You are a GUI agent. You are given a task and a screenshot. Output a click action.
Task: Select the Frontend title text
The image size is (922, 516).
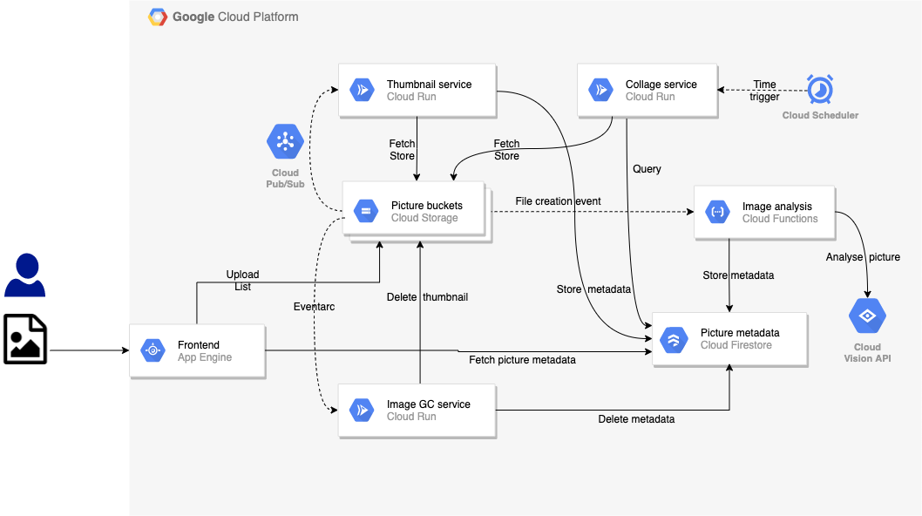[199, 345]
